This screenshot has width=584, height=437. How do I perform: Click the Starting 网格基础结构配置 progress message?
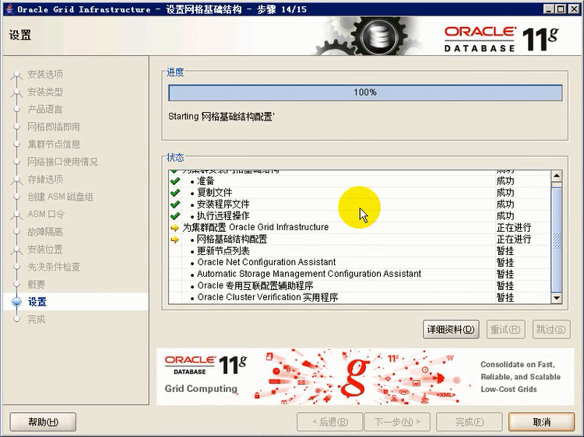[221, 117]
